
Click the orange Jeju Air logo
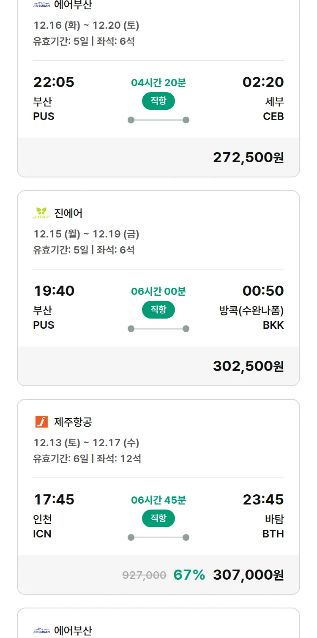[x=41, y=422]
